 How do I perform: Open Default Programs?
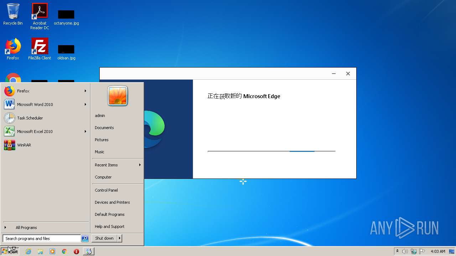118,214
